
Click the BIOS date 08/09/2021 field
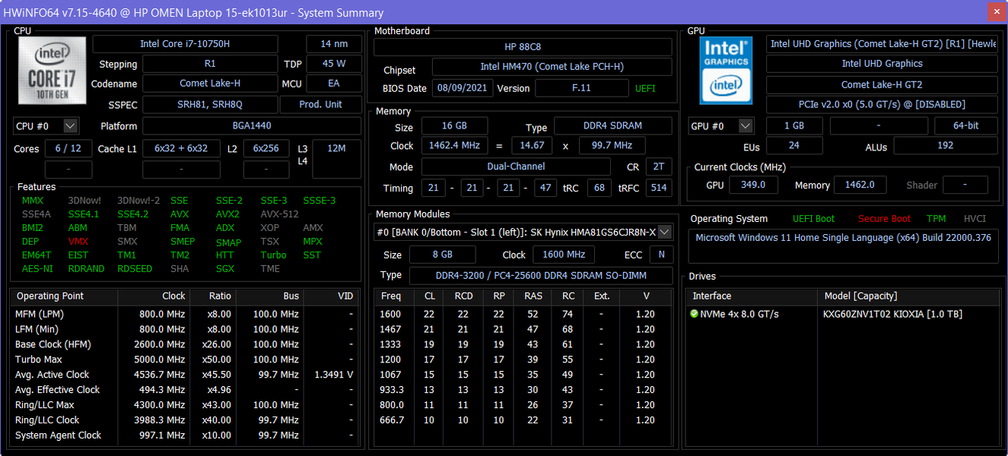(x=463, y=88)
